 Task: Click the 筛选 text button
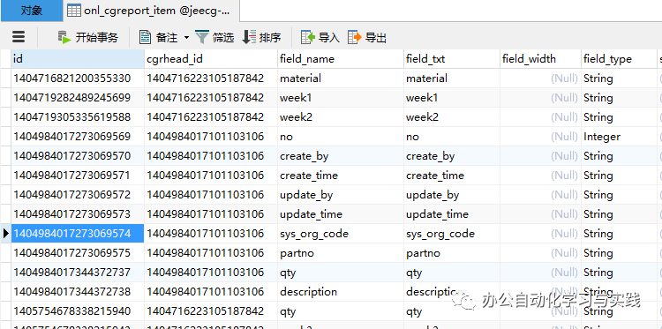223,38
